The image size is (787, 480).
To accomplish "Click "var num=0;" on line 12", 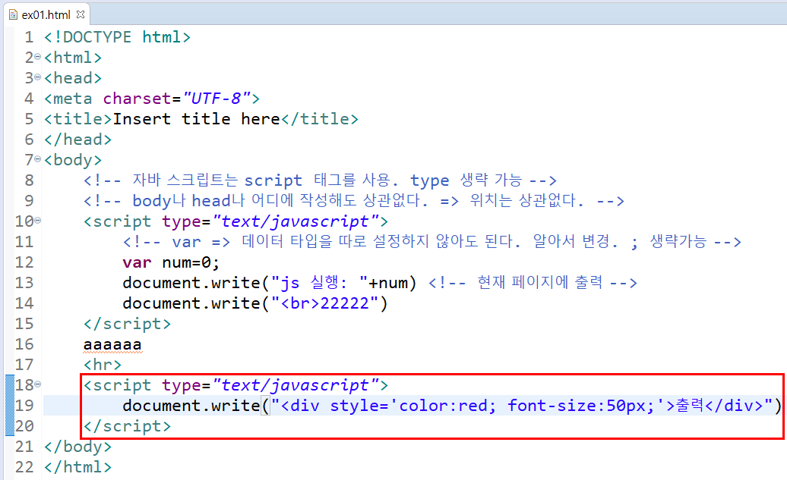I will click(171, 262).
